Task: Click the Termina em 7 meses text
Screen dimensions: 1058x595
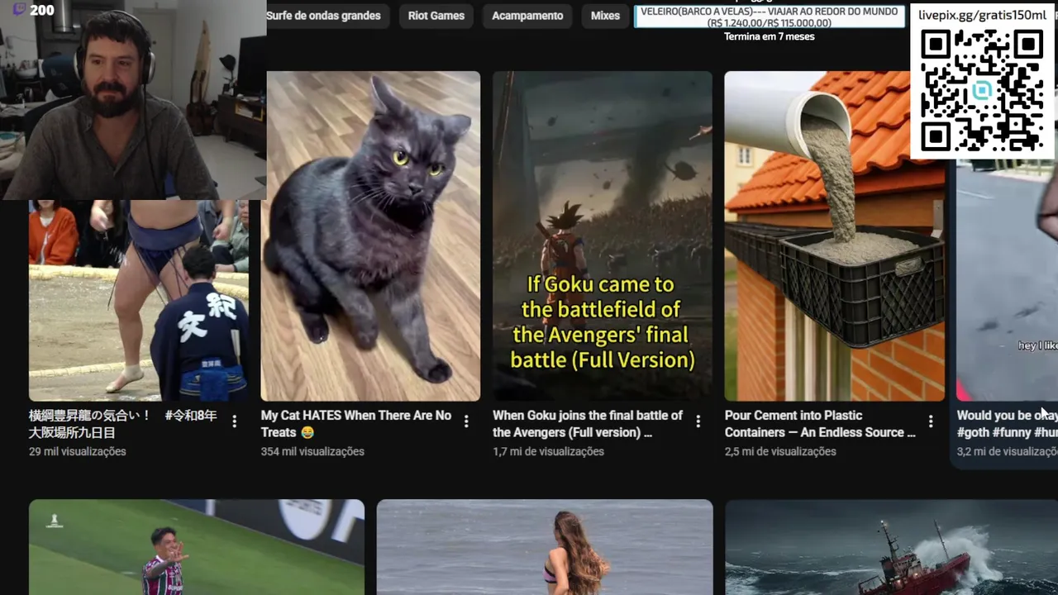Action: [x=770, y=36]
